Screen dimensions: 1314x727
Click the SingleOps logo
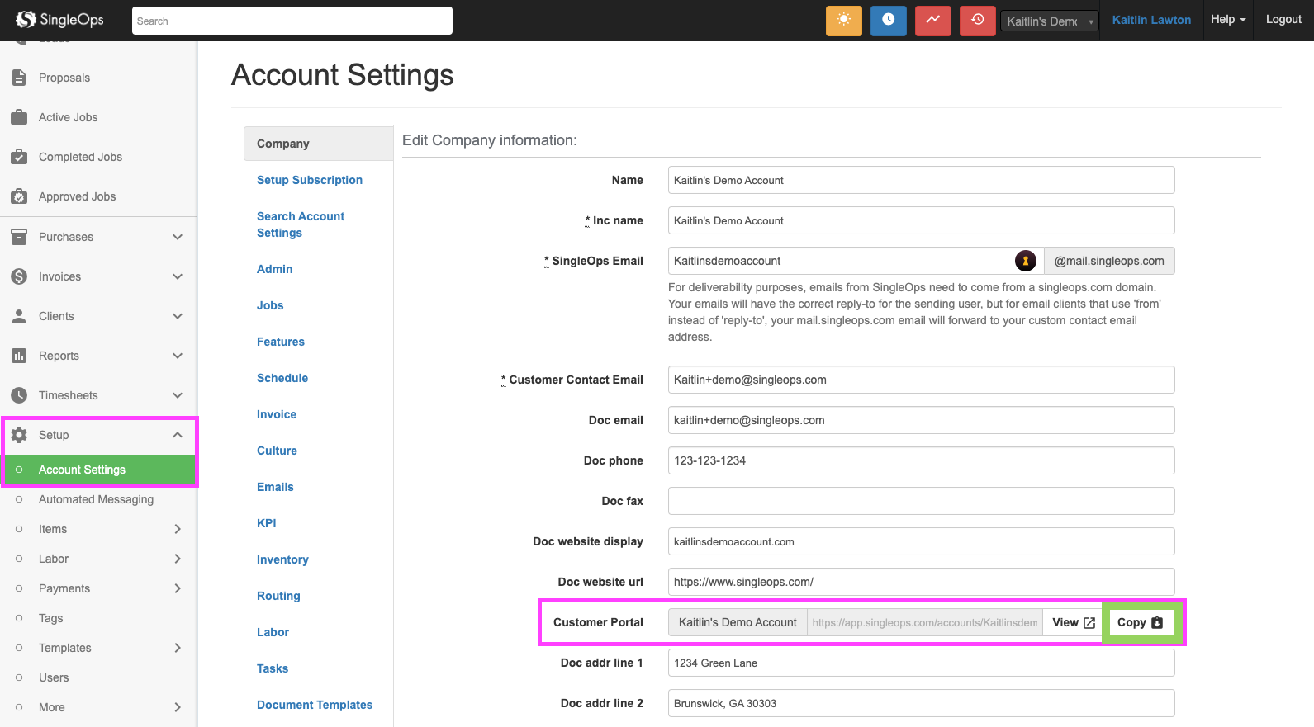(59, 20)
